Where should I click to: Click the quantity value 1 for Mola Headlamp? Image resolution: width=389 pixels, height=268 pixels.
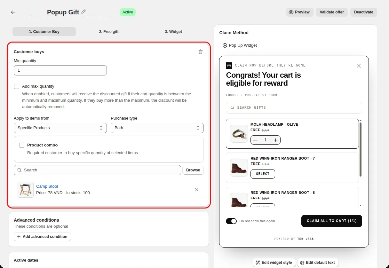point(266,140)
